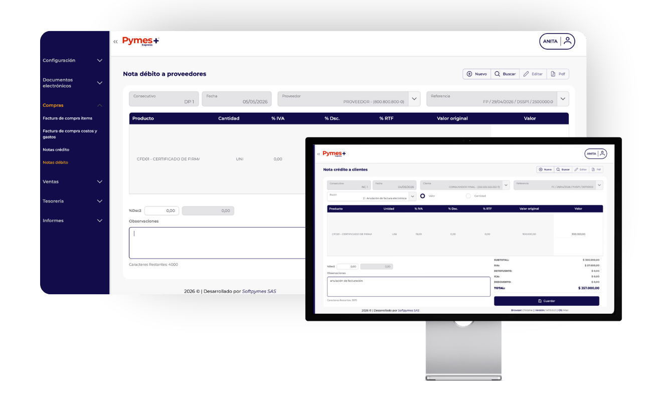Screen dimensions: 652x401
Task: Open ANITA user profile in Nota crédito window
Action: point(596,153)
